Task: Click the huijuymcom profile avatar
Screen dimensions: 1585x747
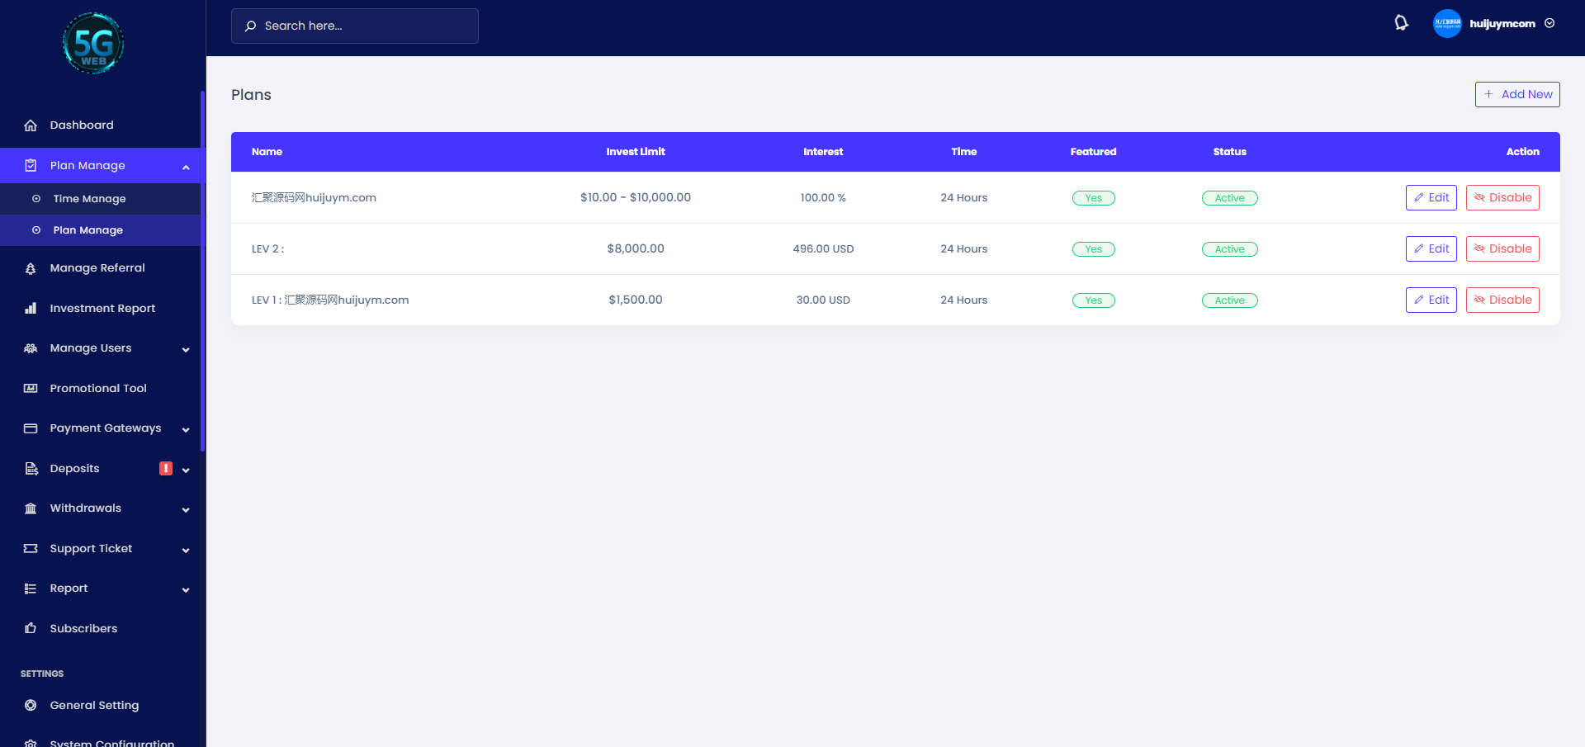Action: pyautogui.click(x=1447, y=23)
